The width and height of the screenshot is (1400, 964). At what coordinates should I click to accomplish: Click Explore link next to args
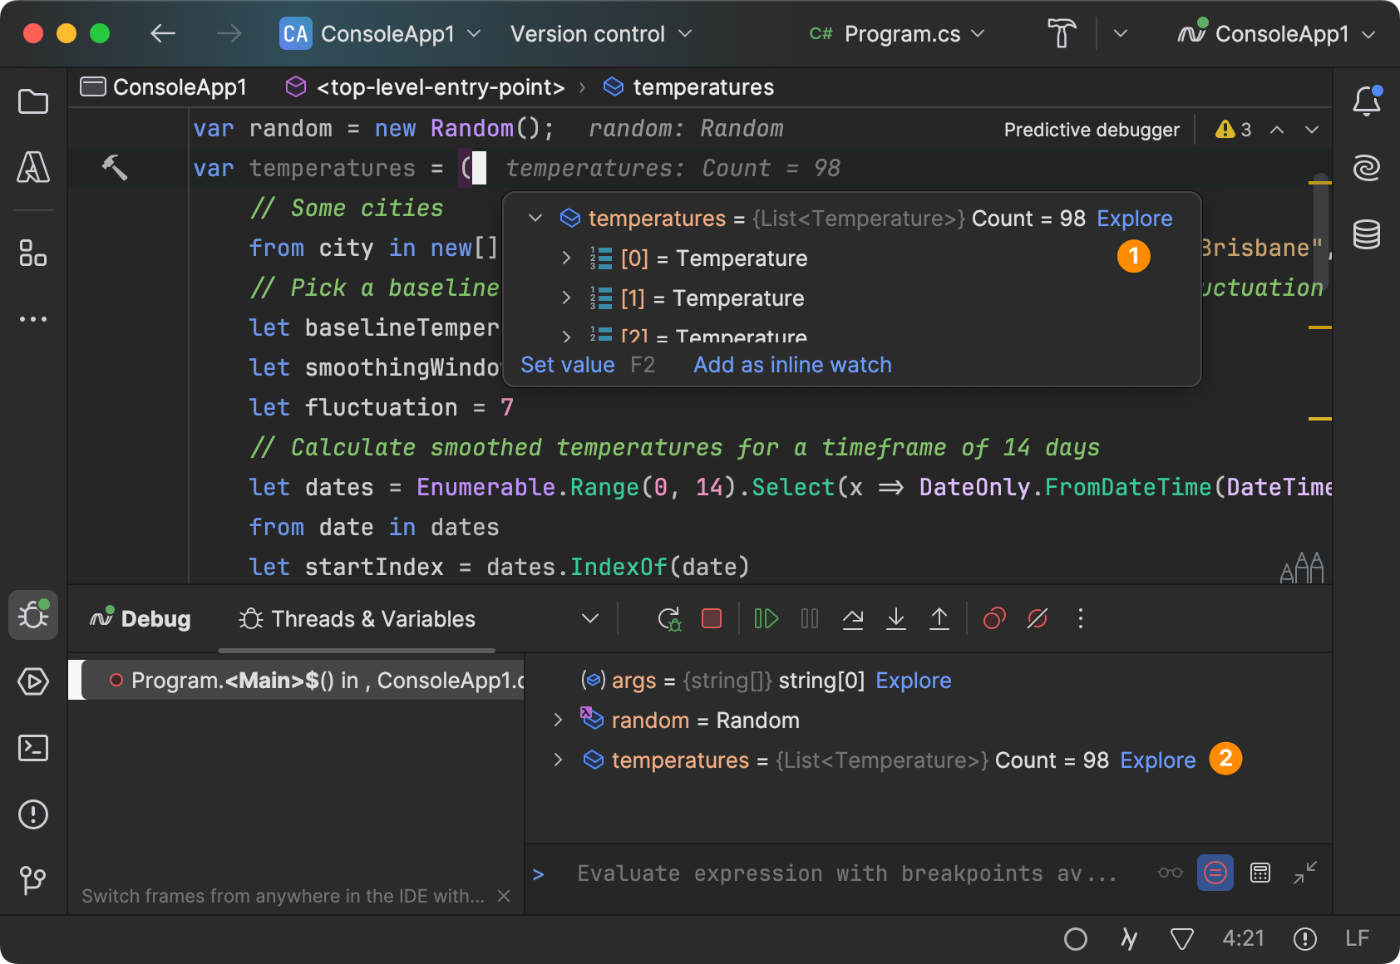pyautogui.click(x=914, y=681)
